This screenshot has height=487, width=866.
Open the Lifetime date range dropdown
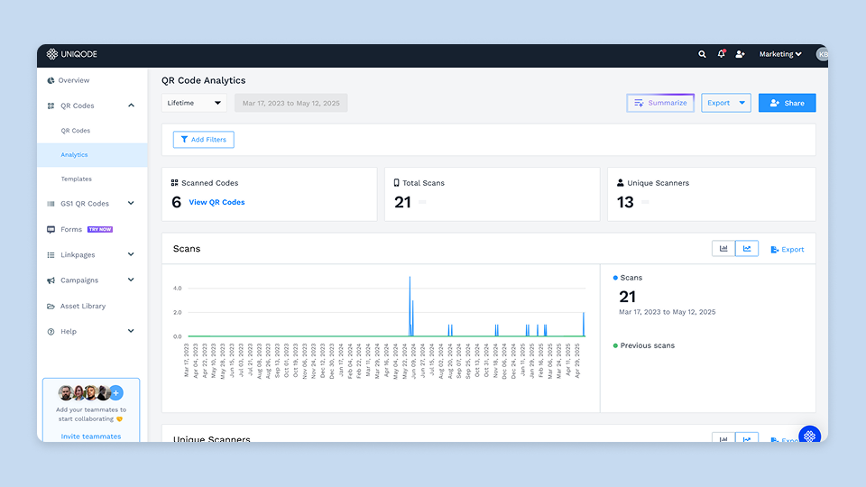point(194,103)
